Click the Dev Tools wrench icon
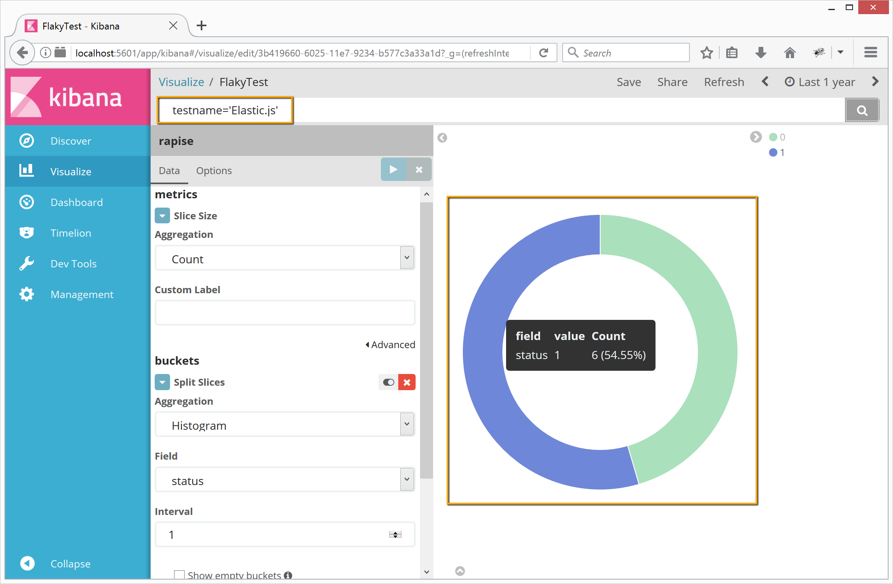The width and height of the screenshot is (893, 584). pyautogui.click(x=27, y=264)
